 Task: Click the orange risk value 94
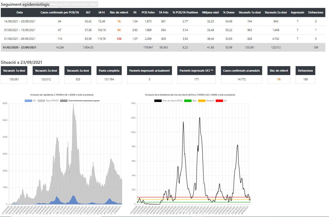pyautogui.click(x=119, y=30)
